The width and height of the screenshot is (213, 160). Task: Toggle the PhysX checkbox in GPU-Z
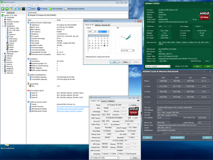pyautogui.click(x=118, y=154)
